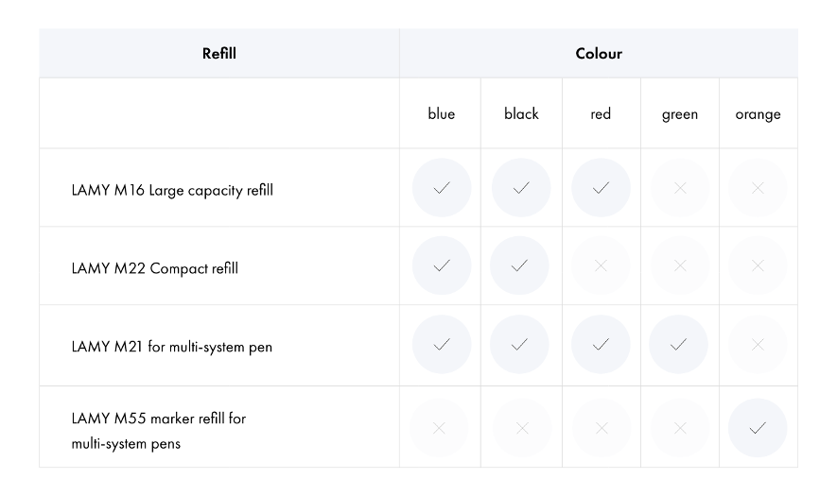837x496 pixels.
Task: Click the M55 blue cross icon
Action: pyautogui.click(x=439, y=428)
